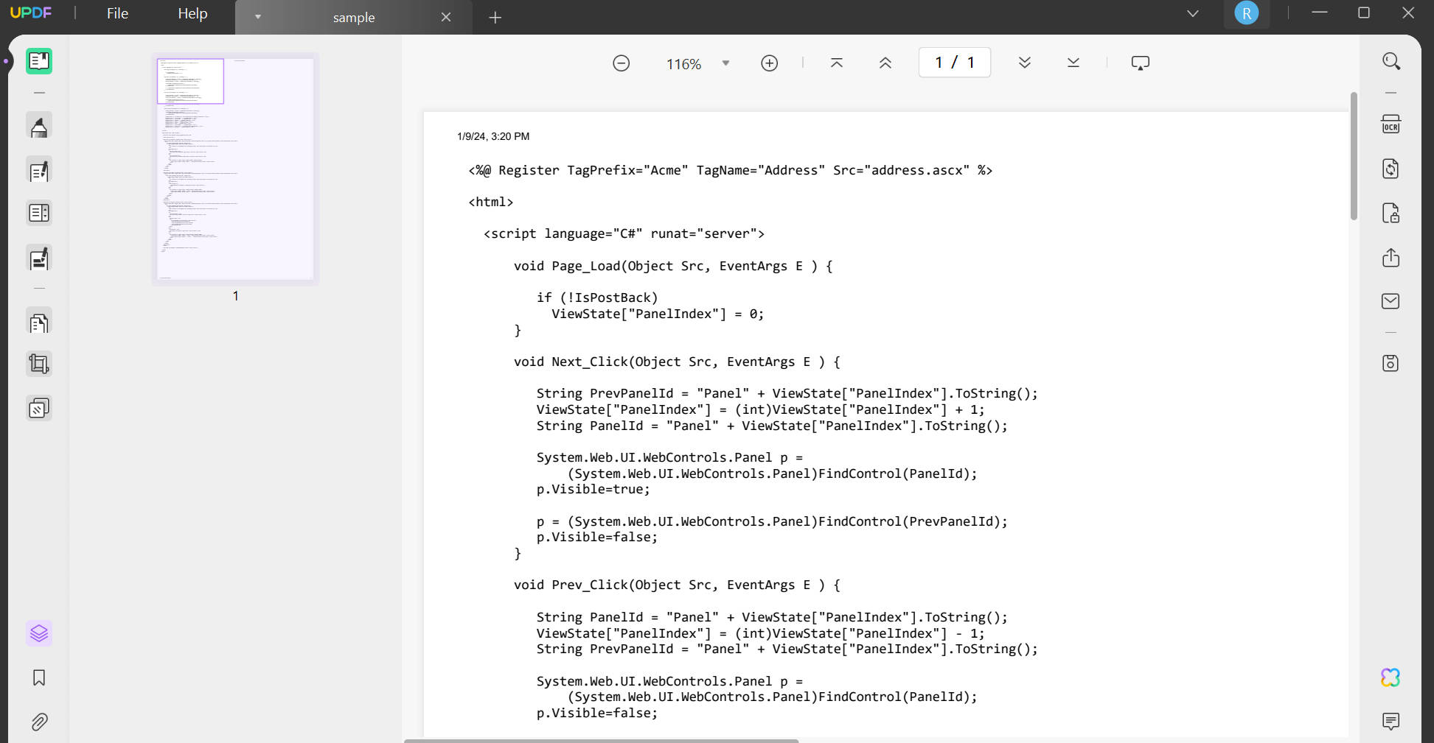The height and width of the screenshot is (743, 1434).
Task: Switch to the sample tab
Action: 354,18
